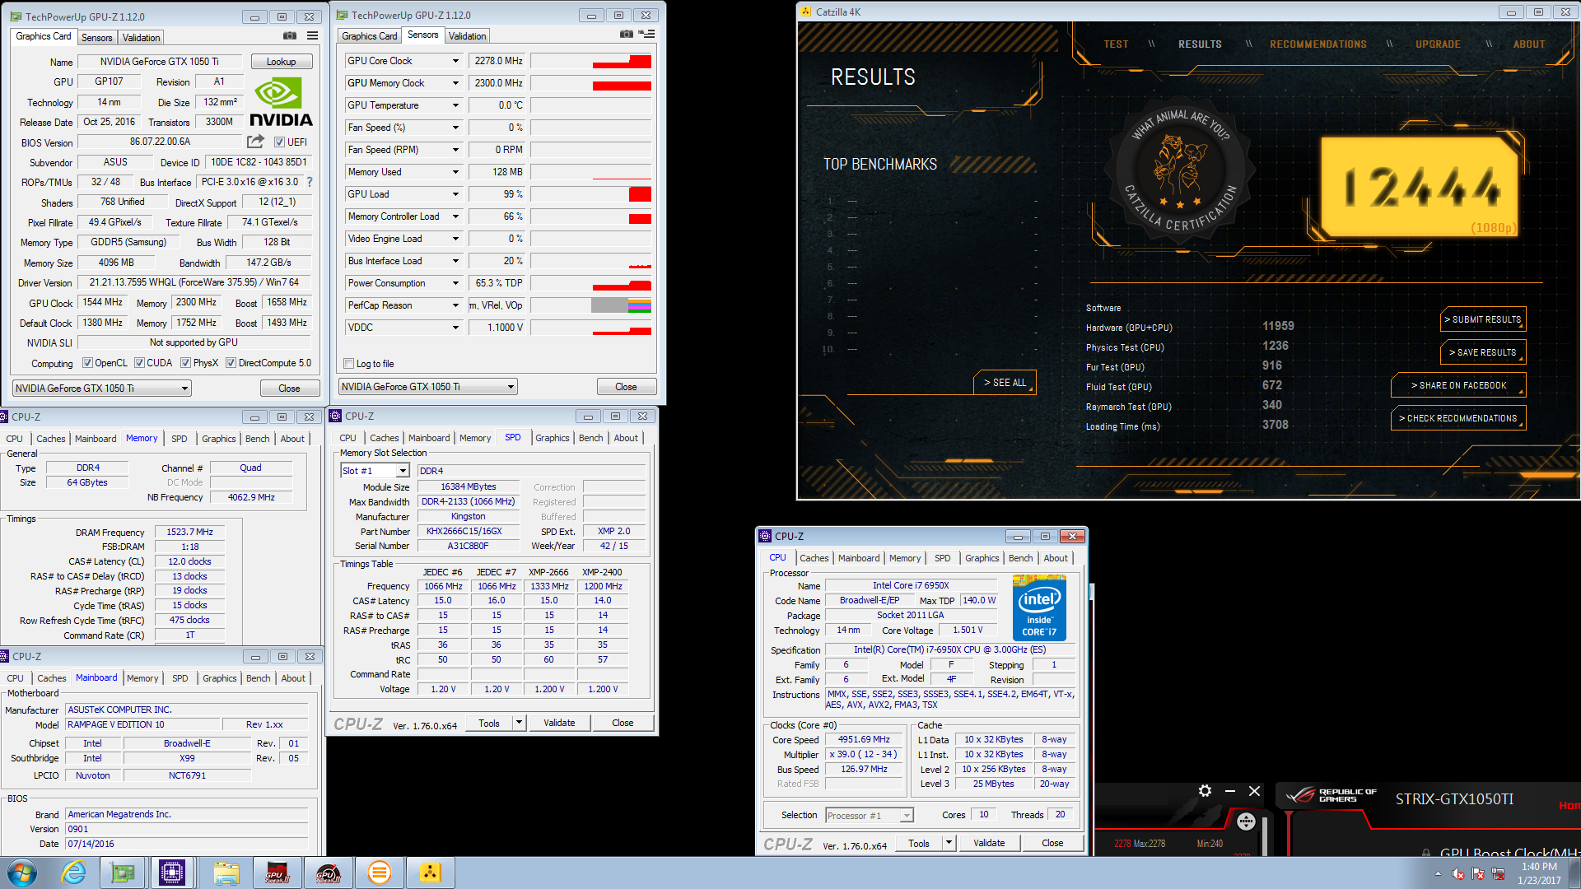Click SAVE RESULTS in Catzilla
The image size is (1581, 889).
pos(1483,352)
